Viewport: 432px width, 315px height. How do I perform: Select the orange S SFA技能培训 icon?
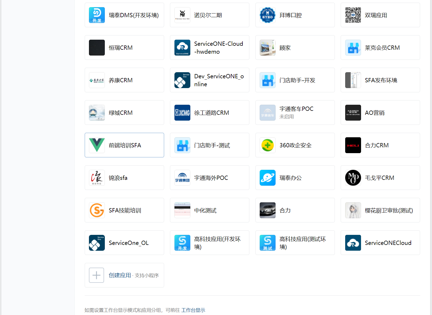point(97,210)
